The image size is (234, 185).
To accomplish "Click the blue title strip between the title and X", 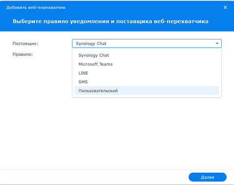I will [144, 7].
